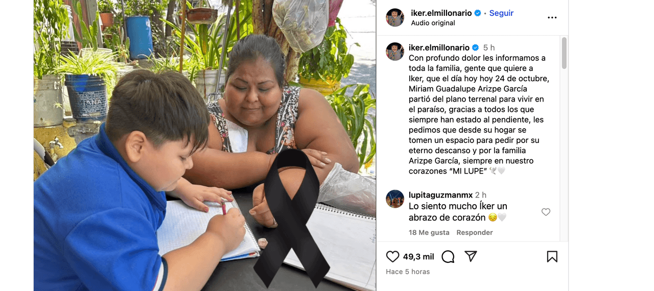The height and width of the screenshot is (291, 654).
Task: Open the iker.elmillonario username in the header
Action: tap(441, 13)
